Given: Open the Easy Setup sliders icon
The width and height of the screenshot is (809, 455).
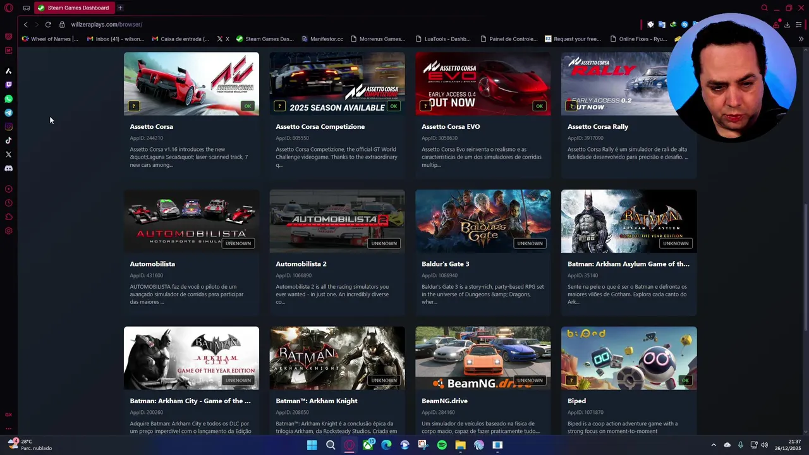Looking at the screenshot, I should point(799,24).
